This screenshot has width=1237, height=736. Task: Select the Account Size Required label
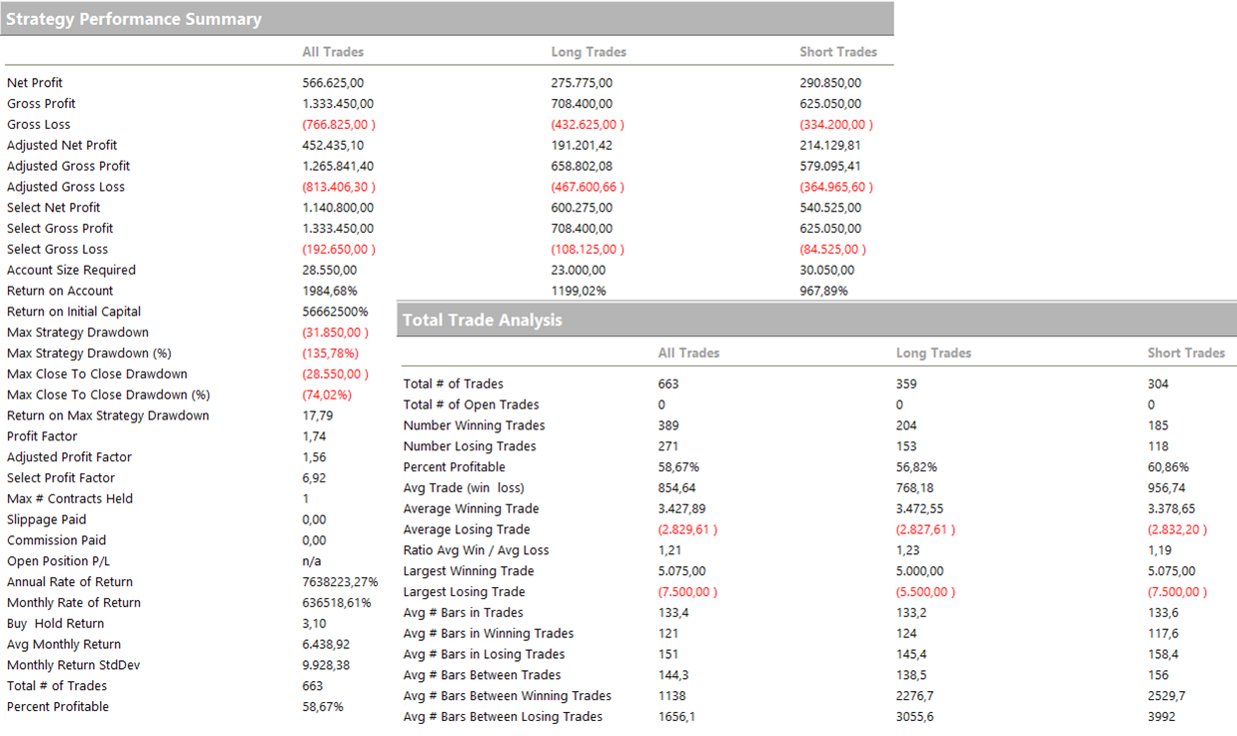(71, 271)
